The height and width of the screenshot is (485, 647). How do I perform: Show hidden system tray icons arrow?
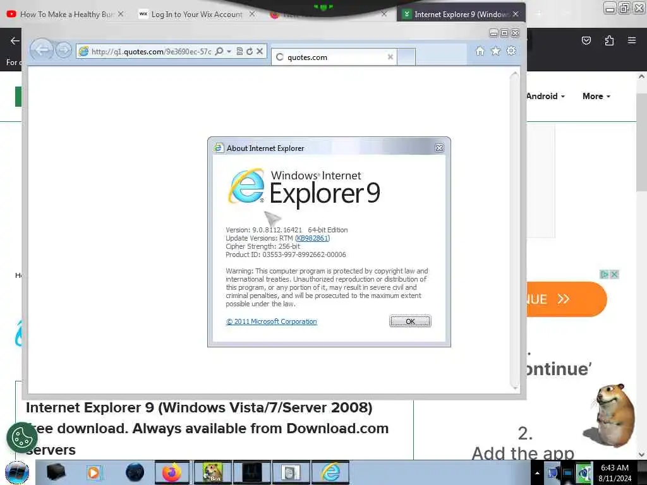point(537,473)
